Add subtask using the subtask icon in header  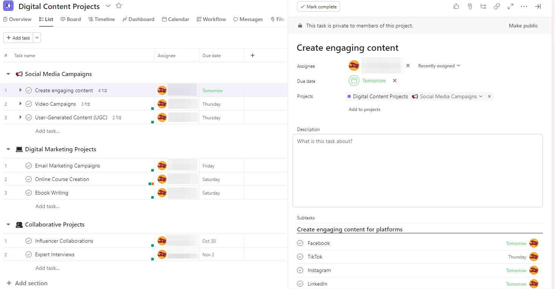coord(483,6)
